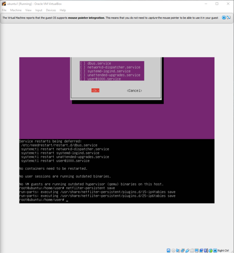Open the USB devices status icon

pyautogui.click(x=187, y=250)
